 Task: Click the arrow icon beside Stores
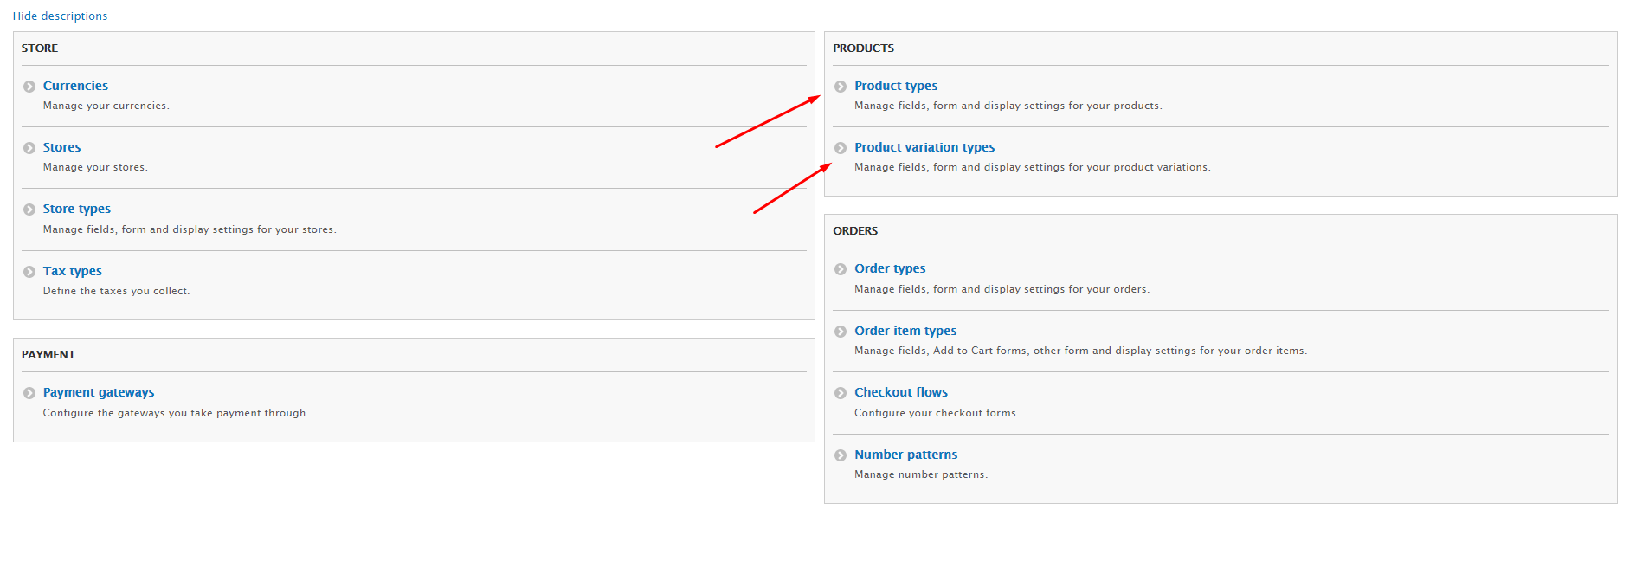tap(29, 148)
